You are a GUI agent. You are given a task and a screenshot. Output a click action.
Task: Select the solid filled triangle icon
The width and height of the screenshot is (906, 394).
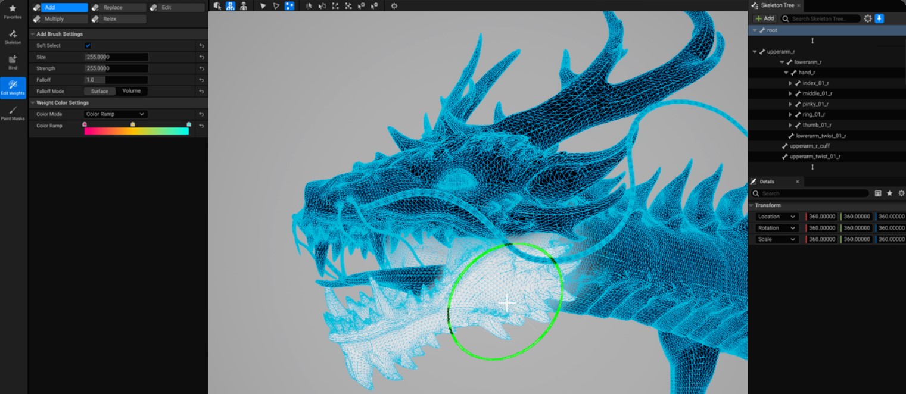263,6
